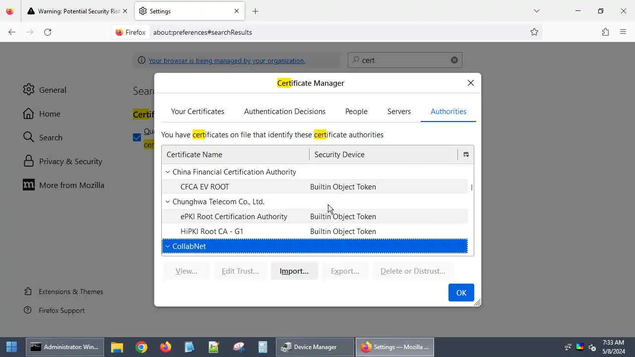Viewport: 635px width, 357px height.
Task: Collapse Chunghwa Telecom Co., Ltd. group
Action: coord(168,202)
